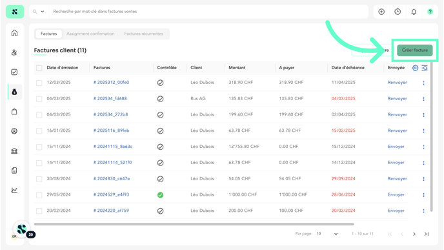Open the table filter search icon
Viewport: 444px width, 250px height.
[x=425, y=68]
